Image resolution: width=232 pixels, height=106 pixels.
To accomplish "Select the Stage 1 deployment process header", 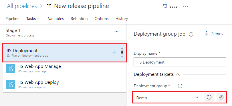I will 63,32.
